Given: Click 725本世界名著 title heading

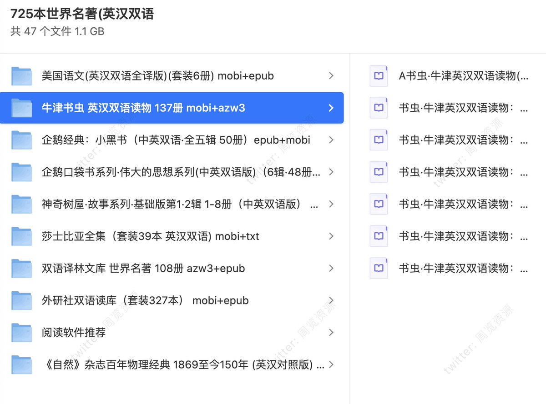Looking at the screenshot, I should [82, 14].
